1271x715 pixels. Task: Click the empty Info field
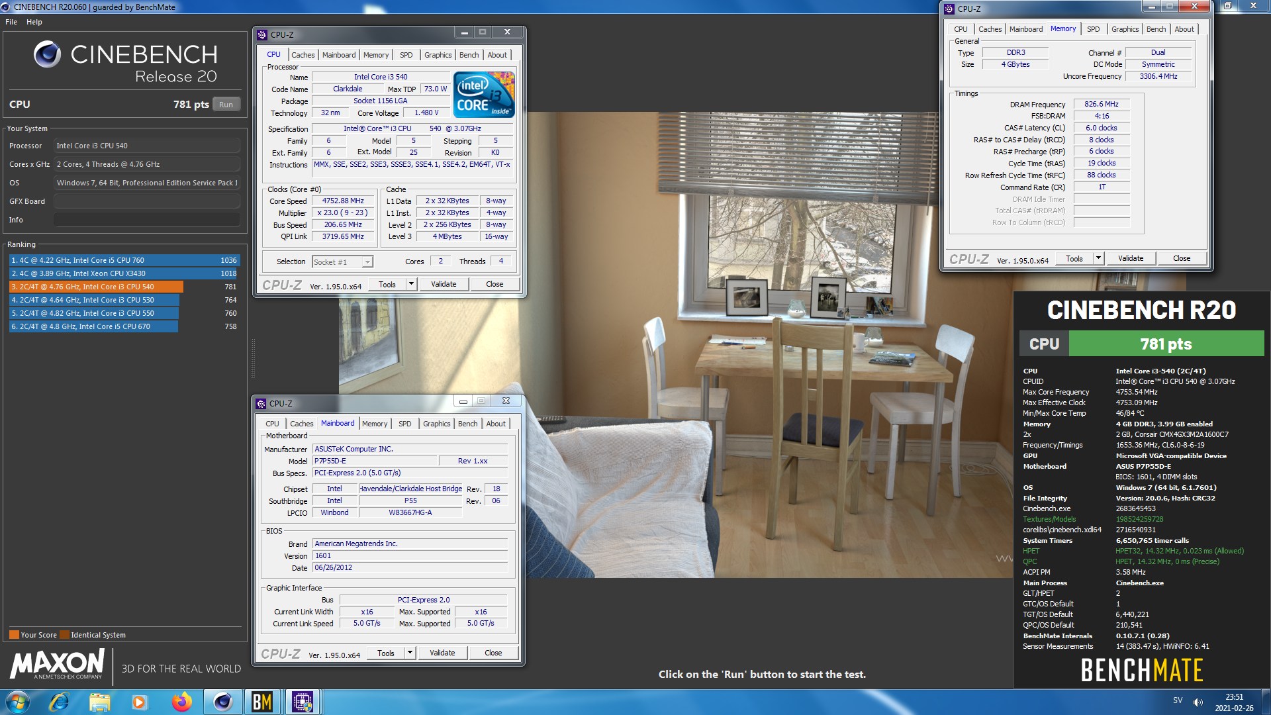pos(146,220)
